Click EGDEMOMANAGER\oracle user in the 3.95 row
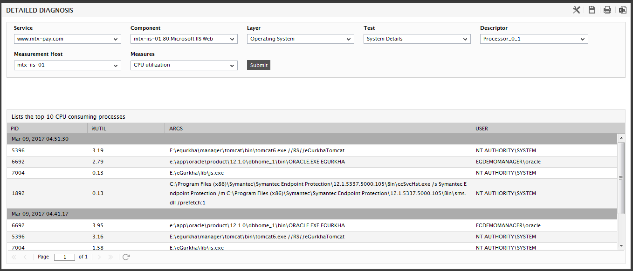Screen dimensions: 633x271 [509, 226]
